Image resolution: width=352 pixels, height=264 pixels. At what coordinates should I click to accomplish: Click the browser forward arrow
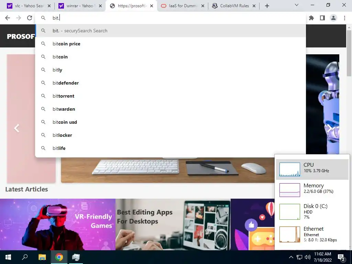19,18
